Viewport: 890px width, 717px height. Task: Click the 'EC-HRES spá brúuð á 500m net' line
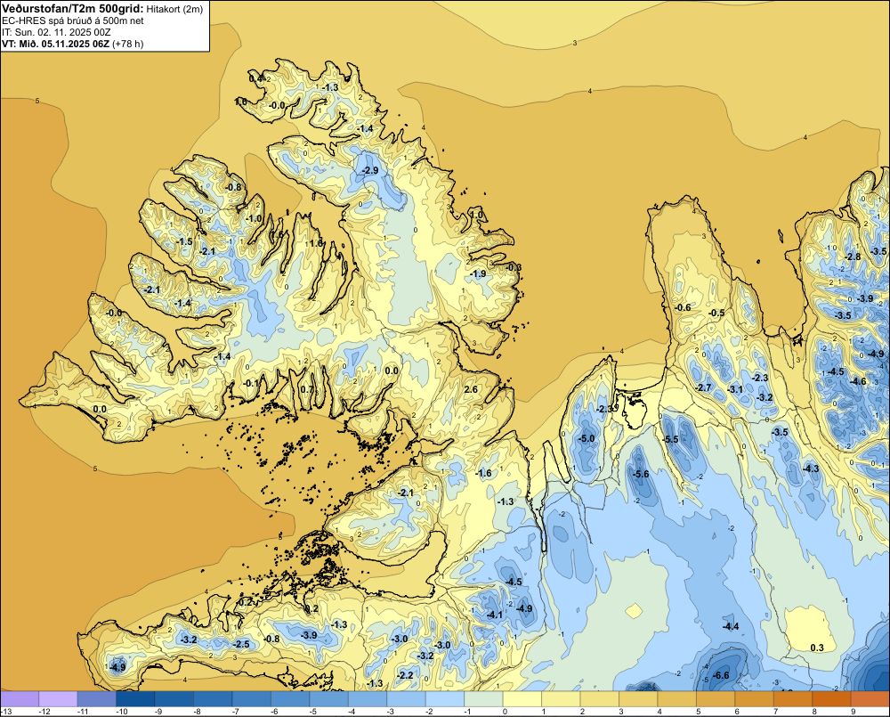(x=73, y=21)
